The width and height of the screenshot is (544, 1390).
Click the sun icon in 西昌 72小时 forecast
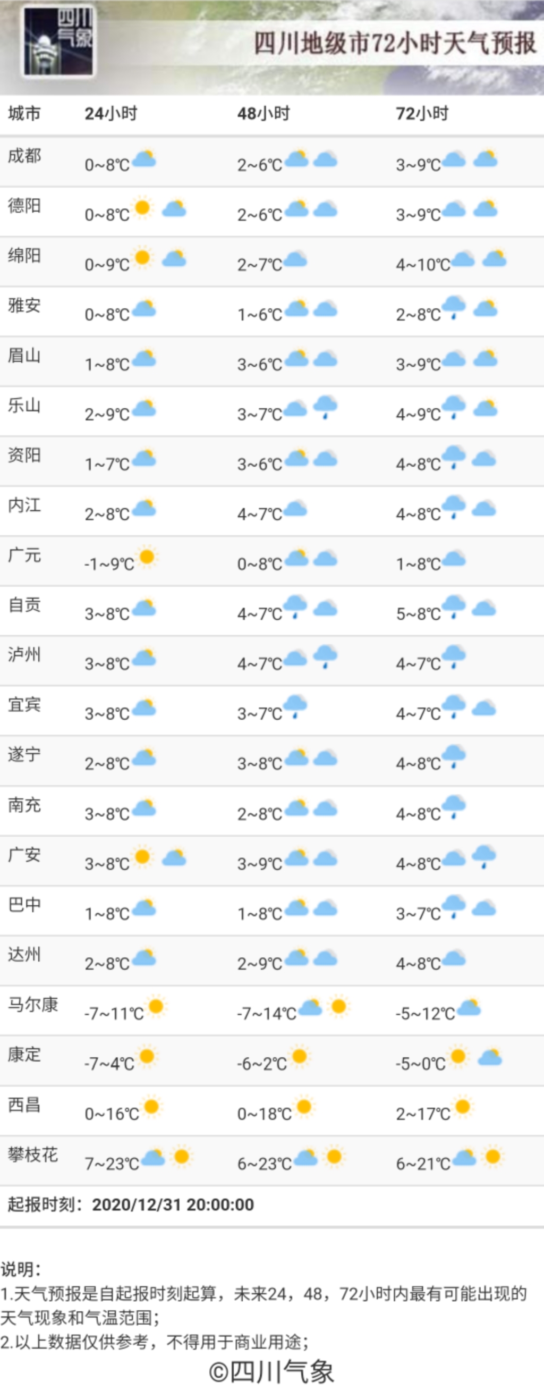(463, 1107)
